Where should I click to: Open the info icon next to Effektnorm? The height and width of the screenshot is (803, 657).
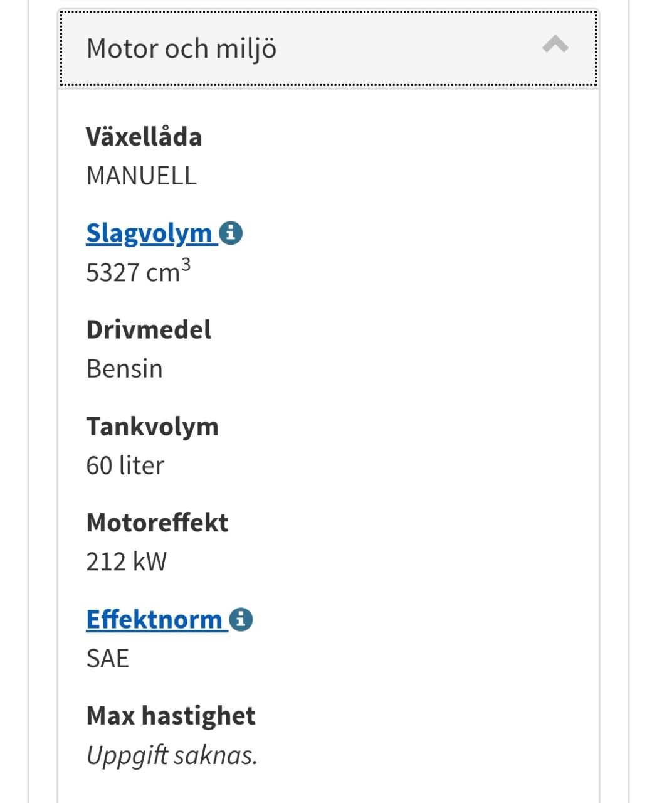[241, 619]
